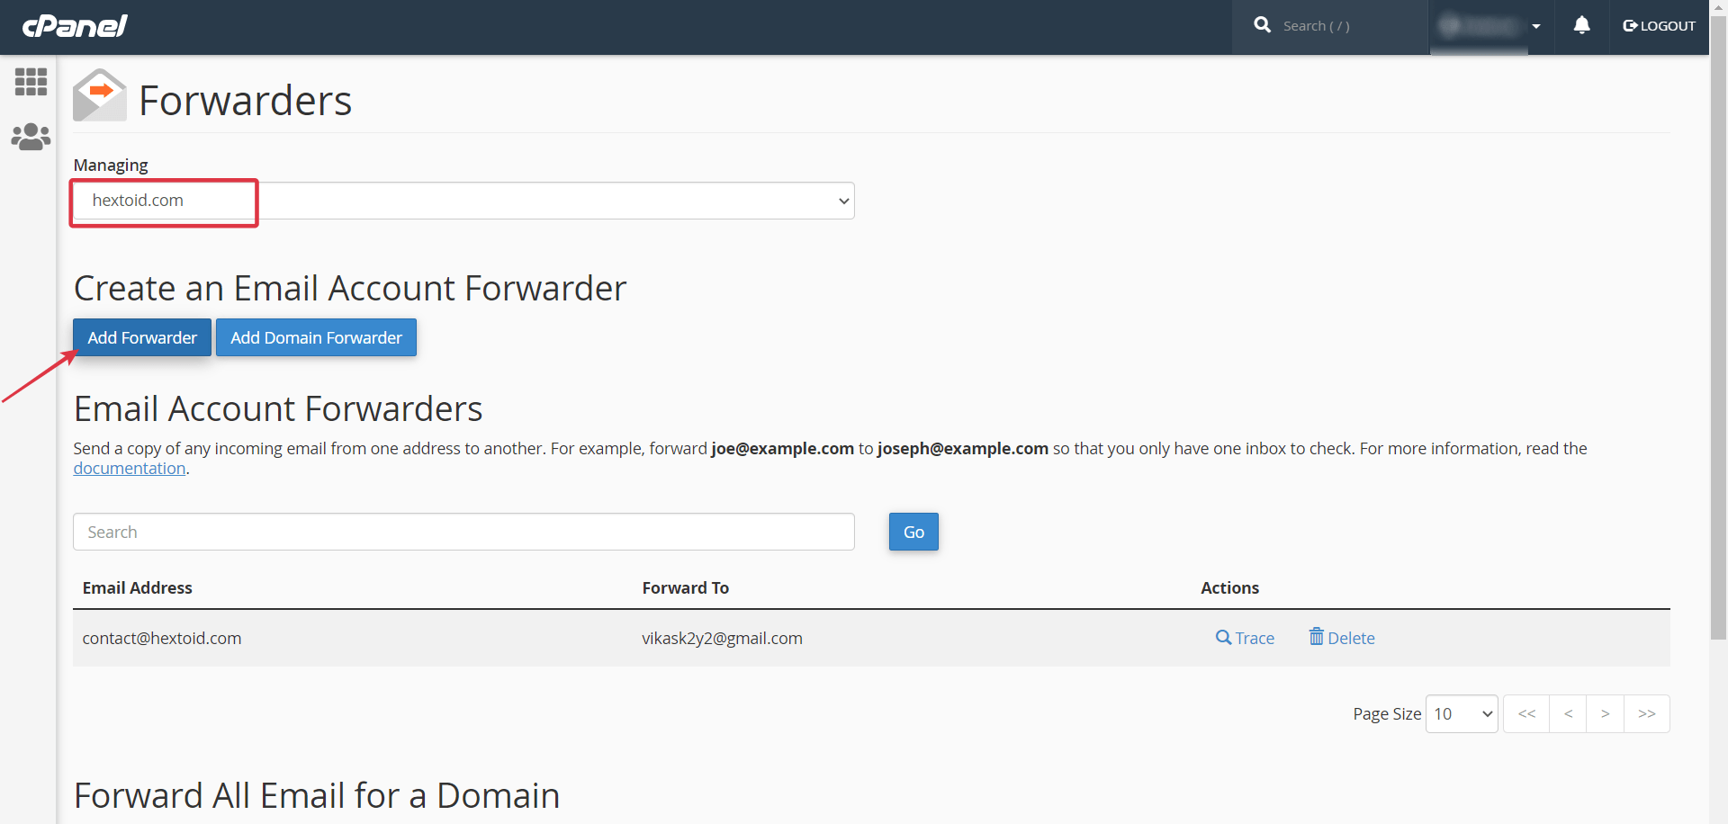Click the cPanel logo
1728x824 pixels.
click(75, 26)
